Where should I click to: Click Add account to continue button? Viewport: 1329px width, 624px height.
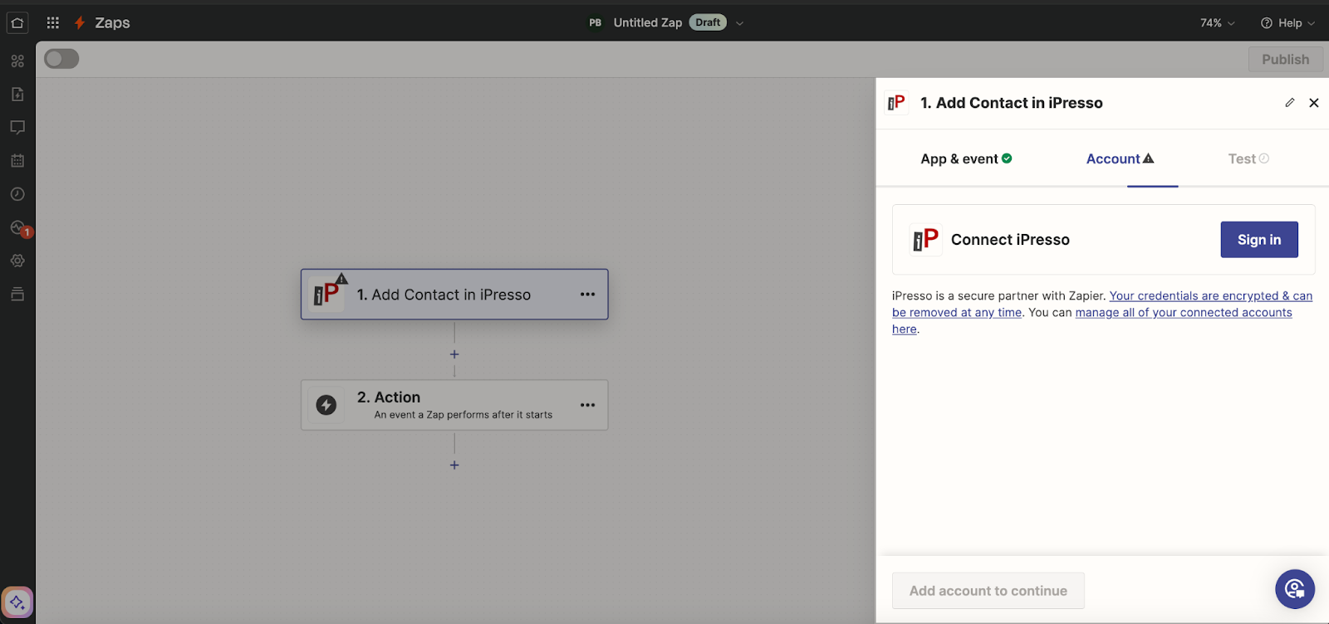[x=988, y=591]
